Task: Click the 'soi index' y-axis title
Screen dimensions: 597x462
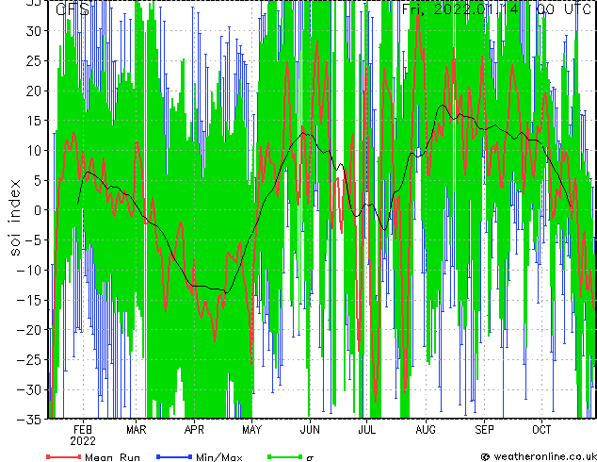Action: (15, 218)
